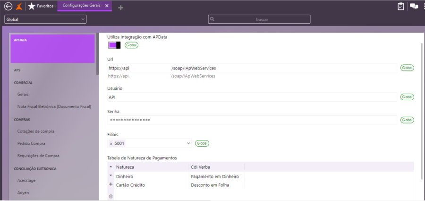The width and height of the screenshot is (425, 201).
Task: Select the COMERCIAL section
Action: [x=23, y=83]
